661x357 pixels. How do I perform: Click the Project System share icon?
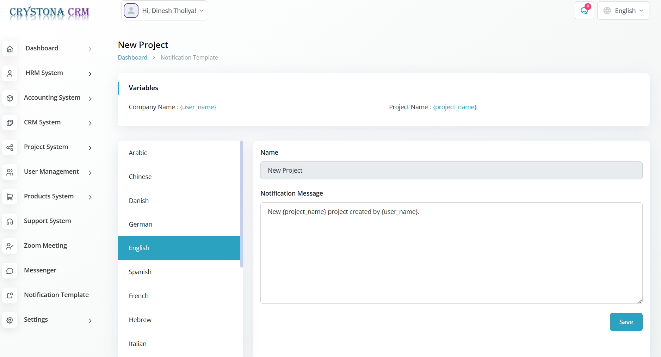pyautogui.click(x=10, y=147)
